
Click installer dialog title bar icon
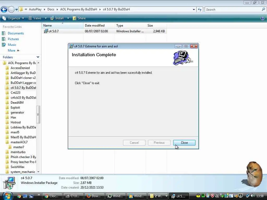pos(71,46)
